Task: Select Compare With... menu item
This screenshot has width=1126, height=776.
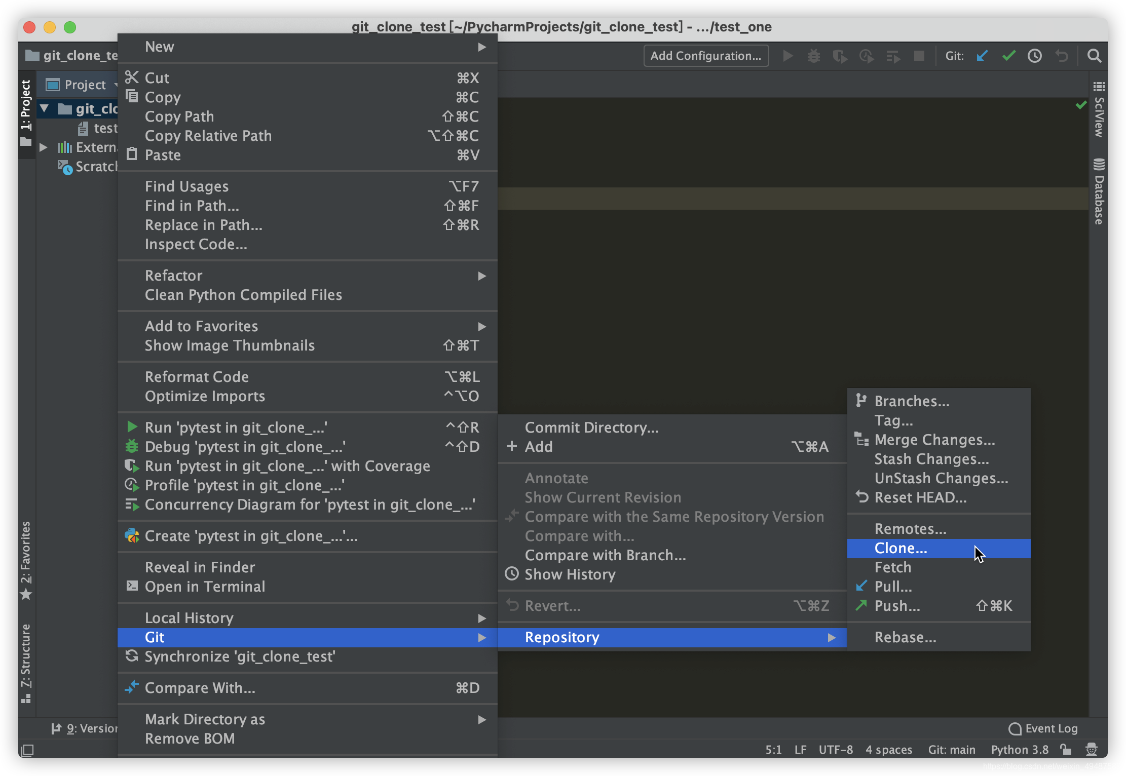Action: 307,688
